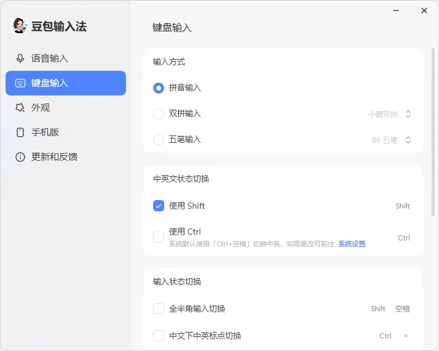This screenshot has width=439, height=351.
Task: Click the 输入方式 section heading
Action: [x=169, y=62]
